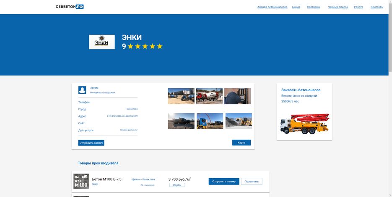The image size is (392, 197).
Task: Go to the Партнеры page
Action: [313, 7]
